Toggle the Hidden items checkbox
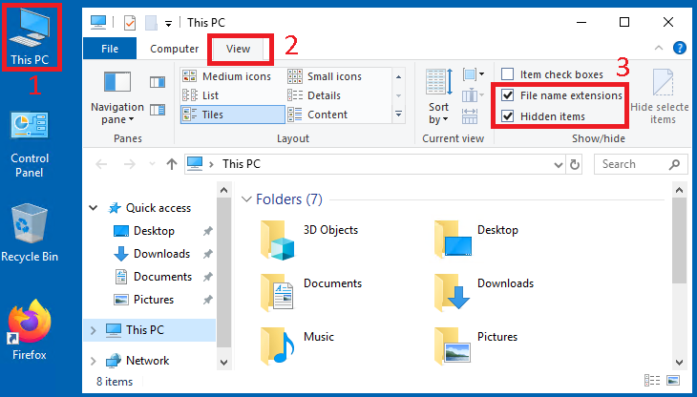 (508, 116)
